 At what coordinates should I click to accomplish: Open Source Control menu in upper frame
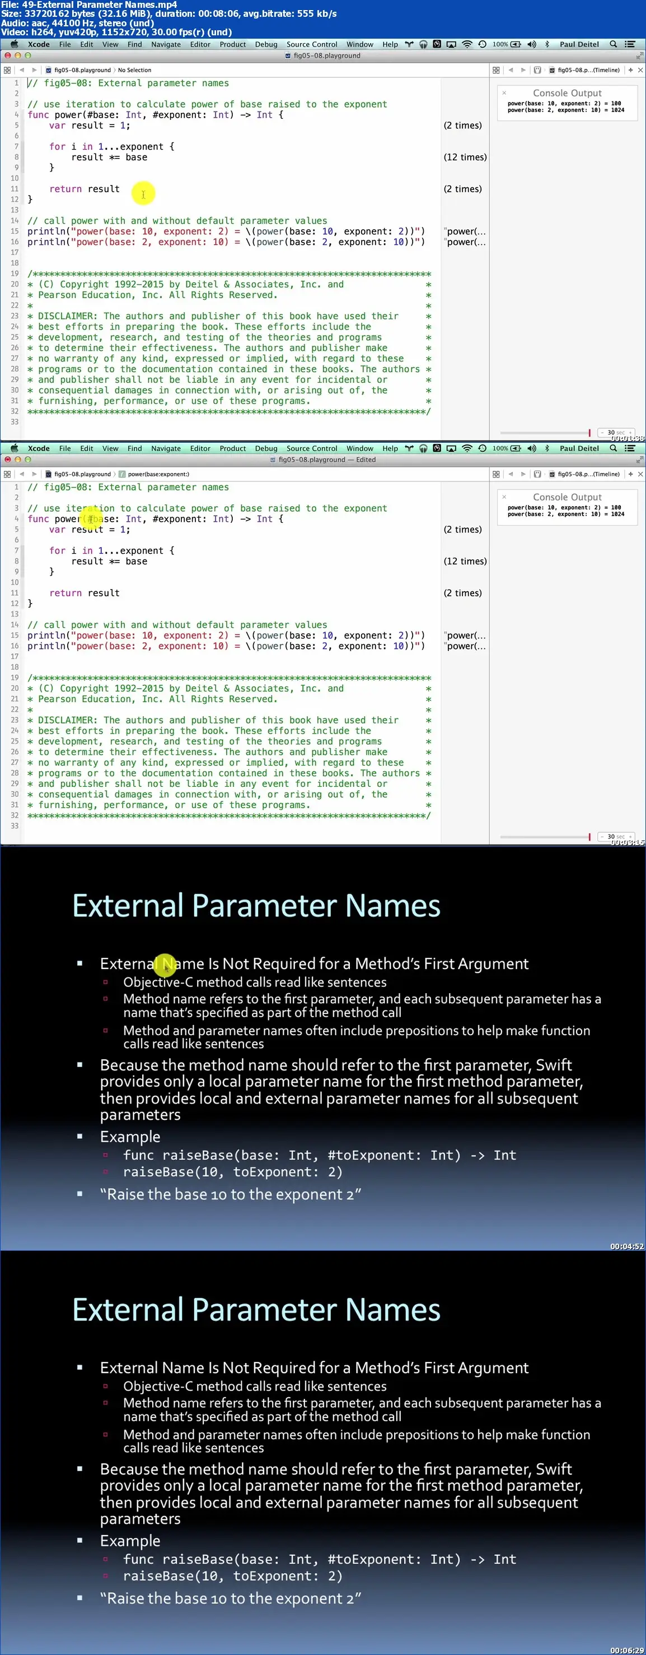[312, 44]
